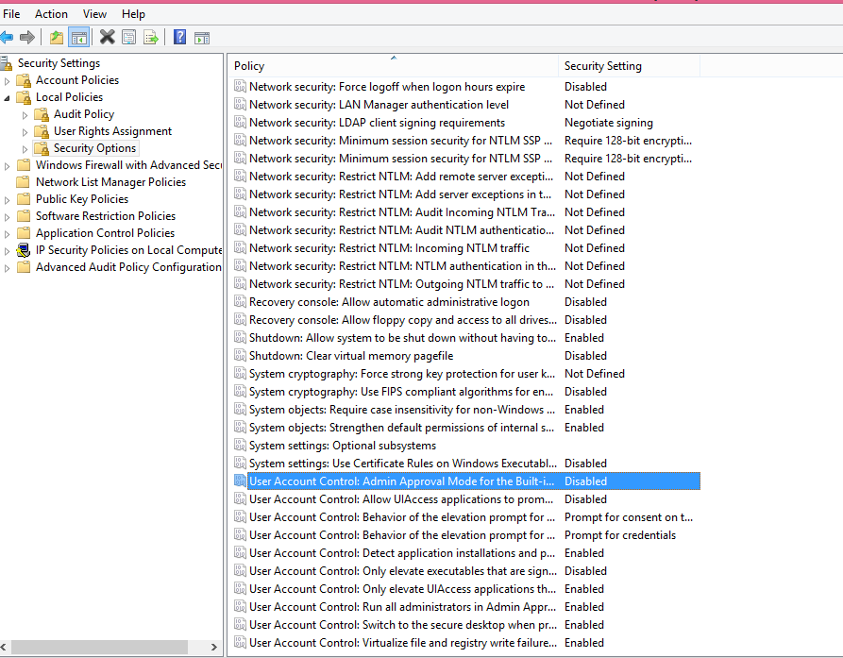Viewport: 843px width, 658px height.
Task: Select User Rights Assignment in tree
Action: (112, 131)
